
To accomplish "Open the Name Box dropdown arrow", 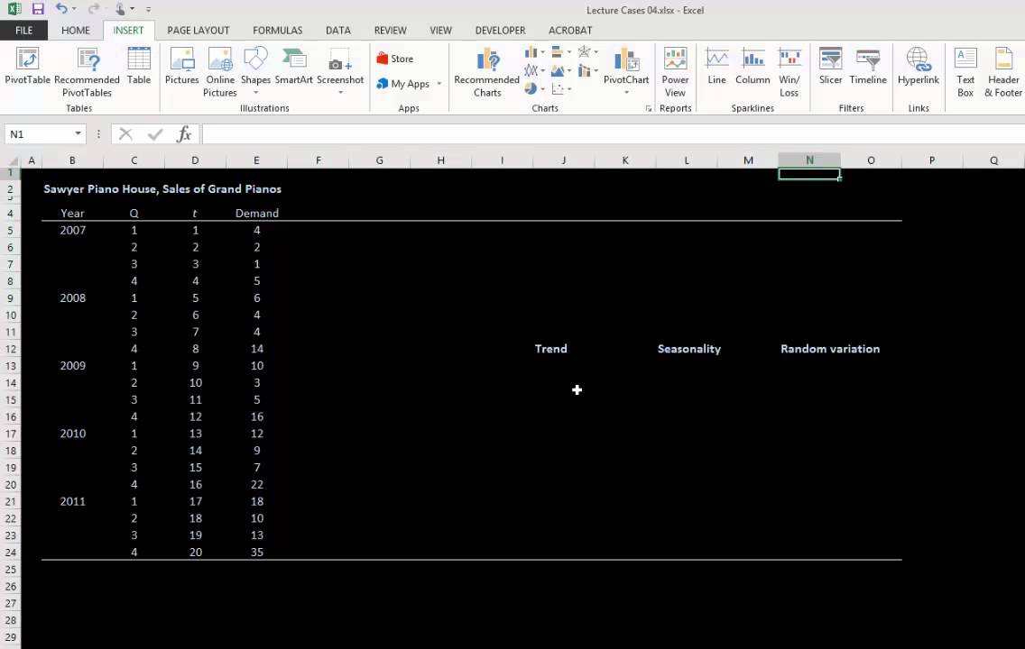I will [x=78, y=133].
